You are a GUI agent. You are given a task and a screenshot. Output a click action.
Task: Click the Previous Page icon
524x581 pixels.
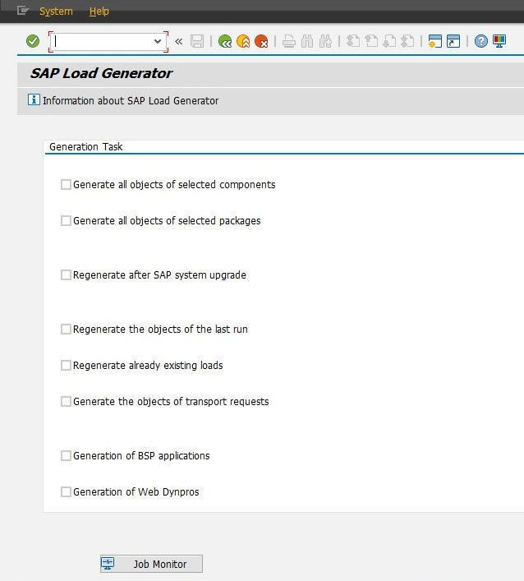(371, 41)
